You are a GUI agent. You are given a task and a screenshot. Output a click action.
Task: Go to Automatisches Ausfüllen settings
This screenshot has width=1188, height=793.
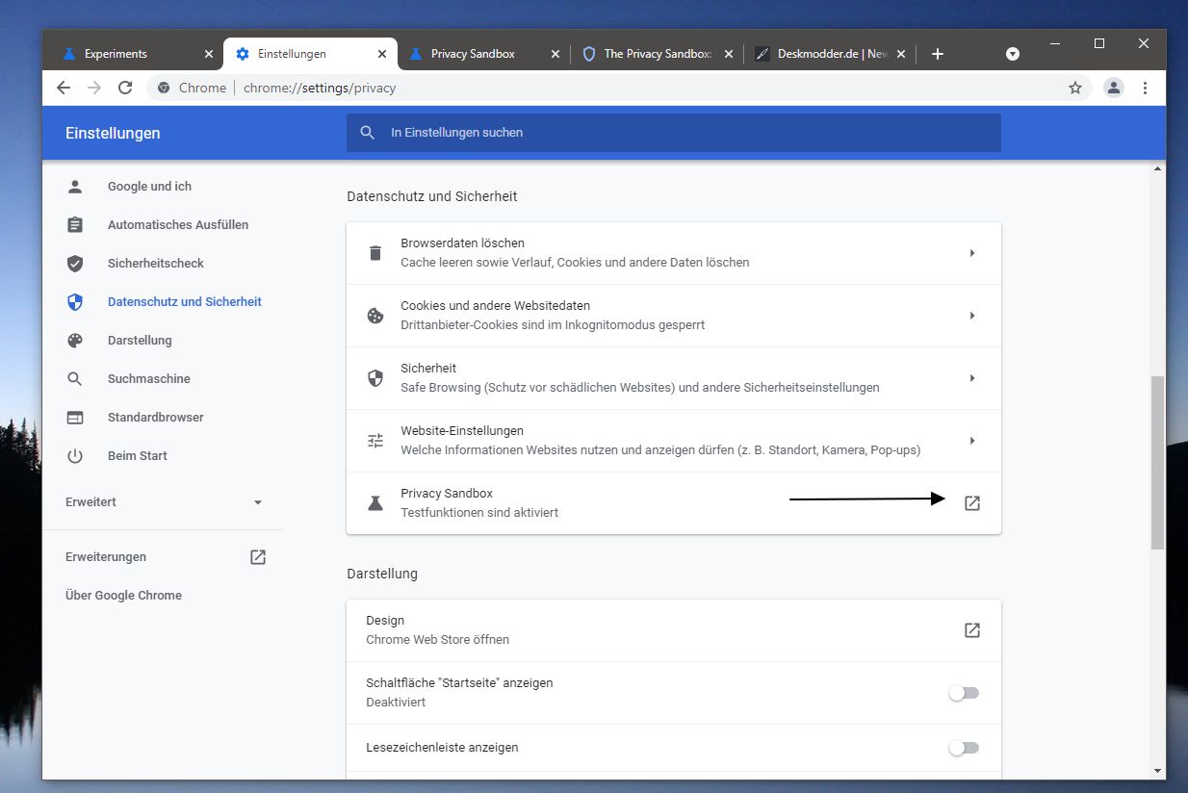click(x=178, y=225)
